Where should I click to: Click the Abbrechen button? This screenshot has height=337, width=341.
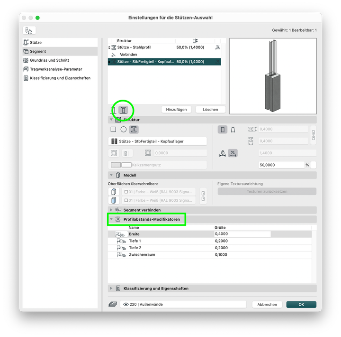267,305
